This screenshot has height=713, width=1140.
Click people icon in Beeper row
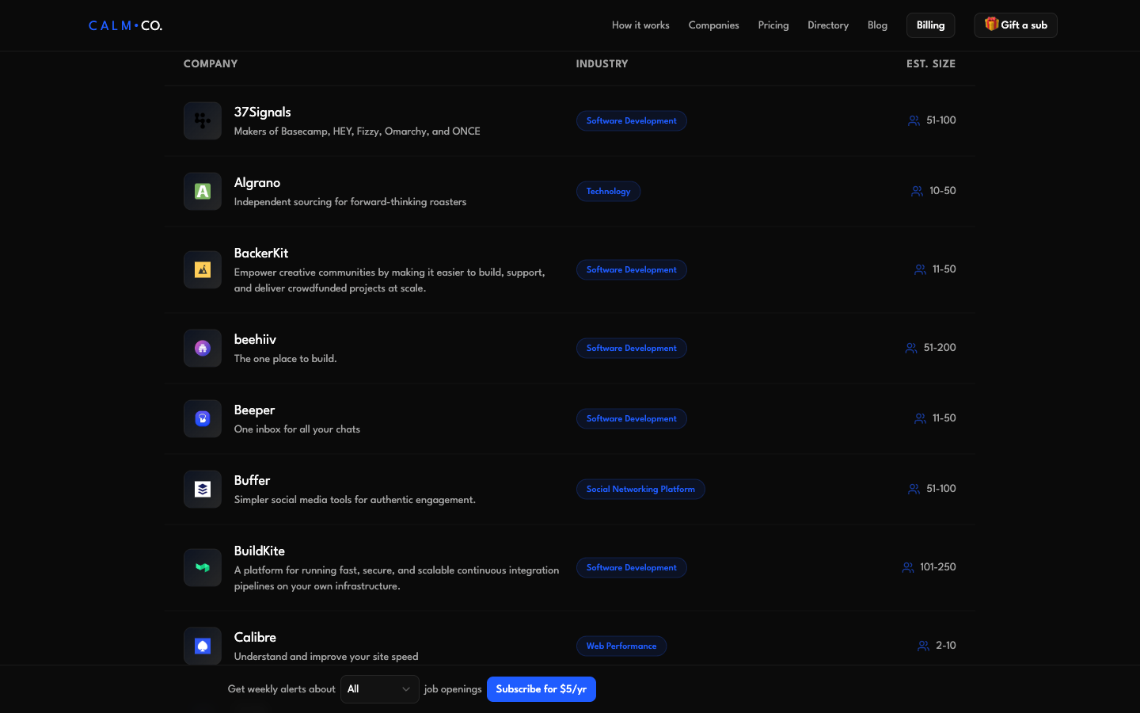tap(920, 418)
